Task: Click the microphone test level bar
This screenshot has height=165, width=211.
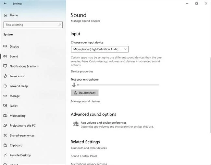Action: pos(118,85)
